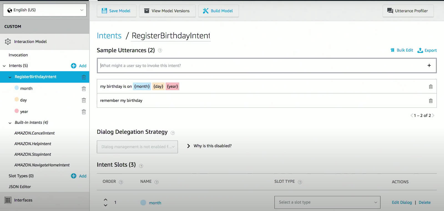Open the Dialog management strategy dropdown

(x=137, y=147)
